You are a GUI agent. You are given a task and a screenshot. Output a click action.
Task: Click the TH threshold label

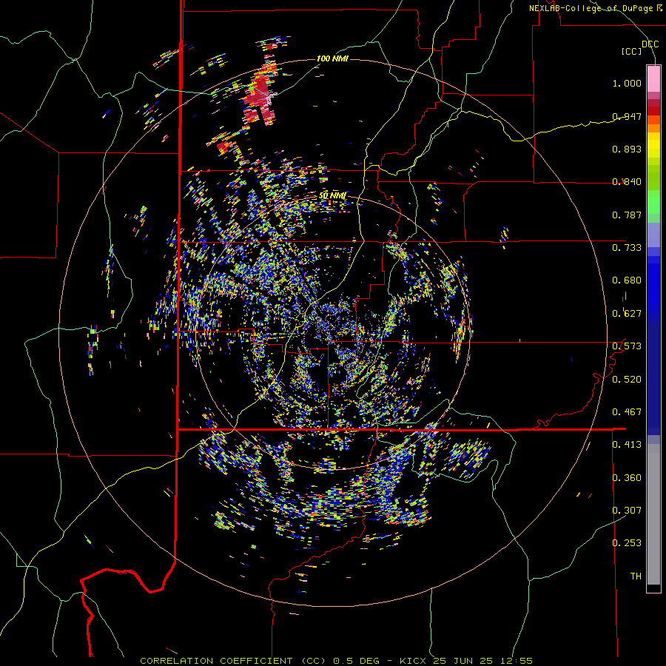click(636, 576)
